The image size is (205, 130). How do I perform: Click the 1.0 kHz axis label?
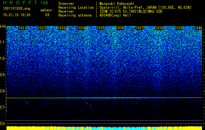(3, 58)
